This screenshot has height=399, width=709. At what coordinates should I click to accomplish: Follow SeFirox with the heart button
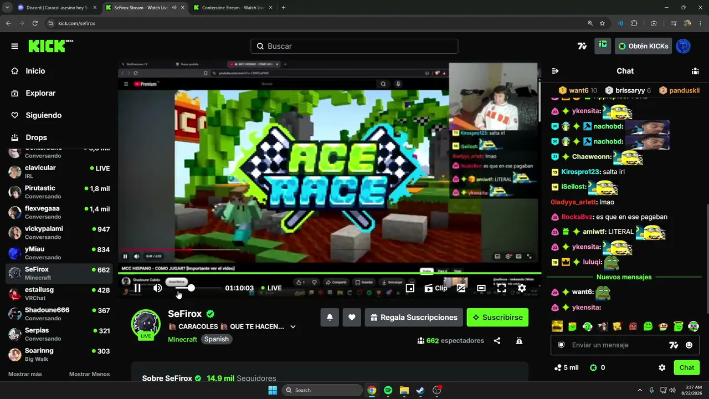click(x=352, y=318)
